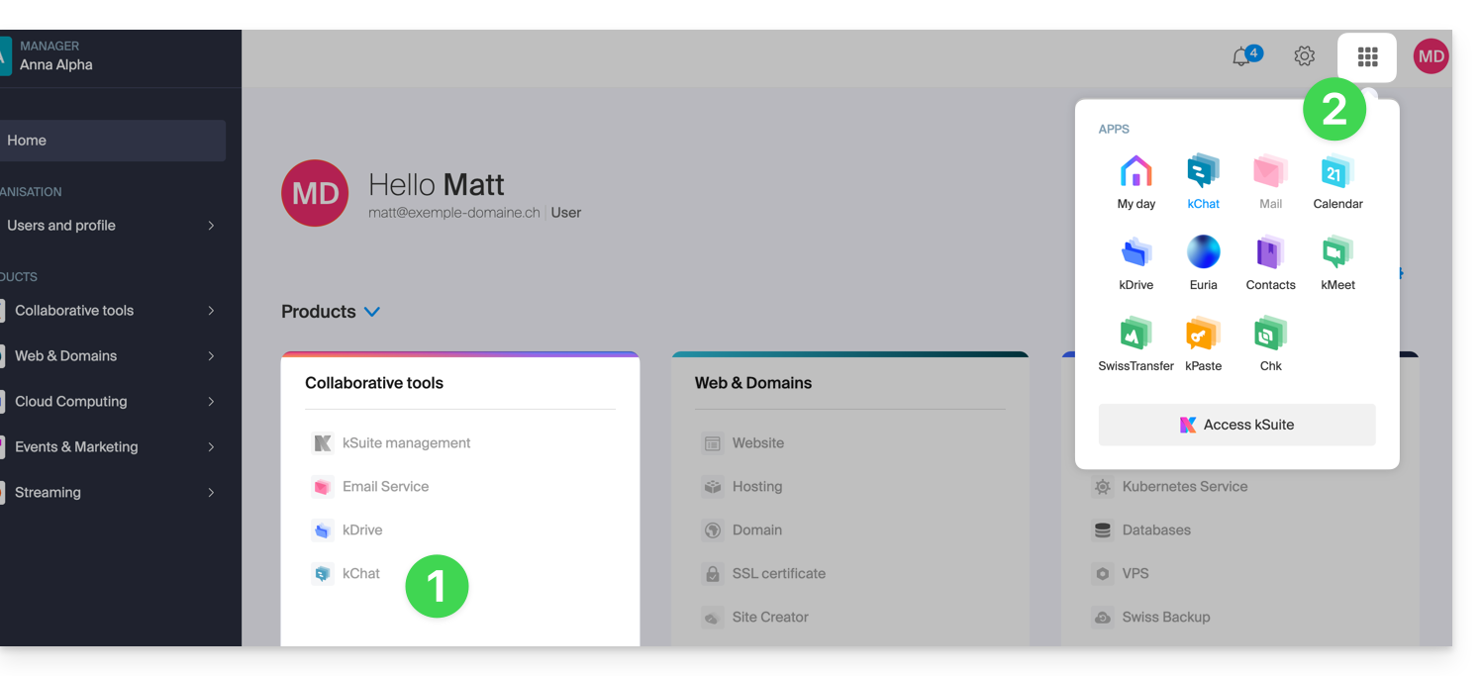This screenshot has height=676, width=1482.
Task: Open SwissTransfer app
Action: 1136,343
